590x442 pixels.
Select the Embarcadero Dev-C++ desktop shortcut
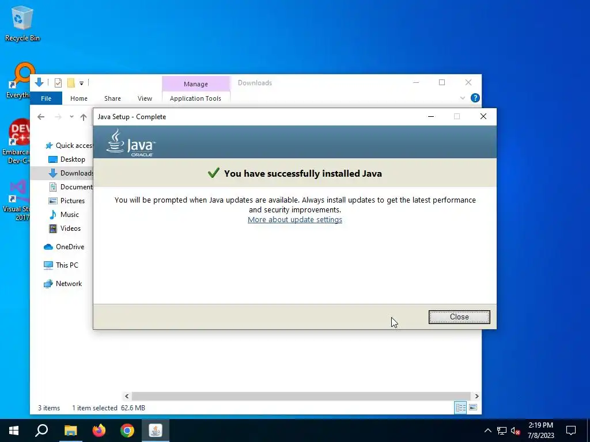click(x=16, y=142)
